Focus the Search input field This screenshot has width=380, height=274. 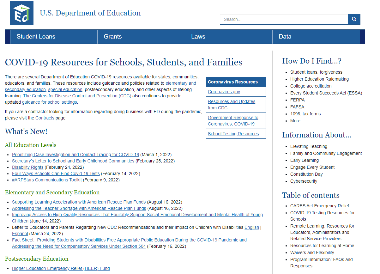click(x=284, y=19)
